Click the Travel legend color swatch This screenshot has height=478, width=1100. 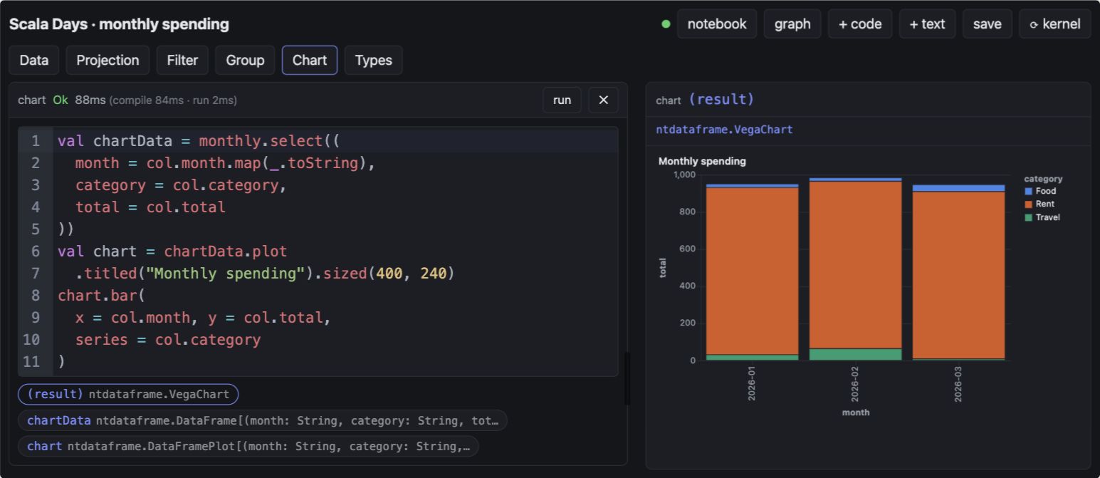(x=1028, y=217)
